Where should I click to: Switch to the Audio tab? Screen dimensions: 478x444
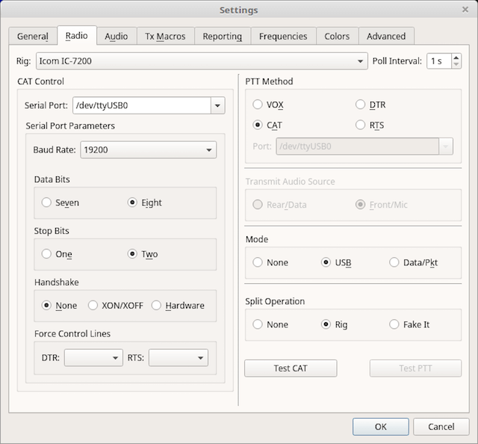click(x=116, y=36)
